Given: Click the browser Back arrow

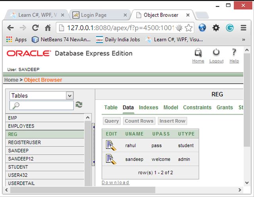Looking at the screenshot, I should pyautogui.click(x=11, y=28).
